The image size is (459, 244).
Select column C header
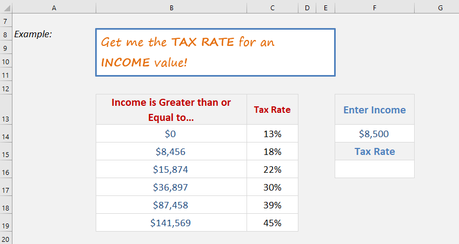tap(272, 8)
